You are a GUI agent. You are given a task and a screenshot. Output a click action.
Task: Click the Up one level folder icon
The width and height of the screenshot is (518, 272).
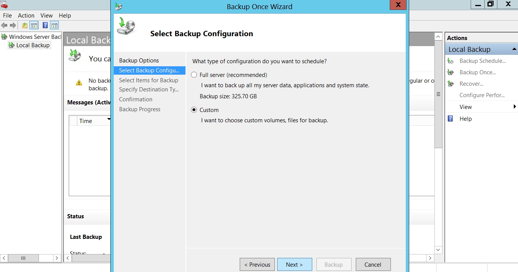click(25, 26)
